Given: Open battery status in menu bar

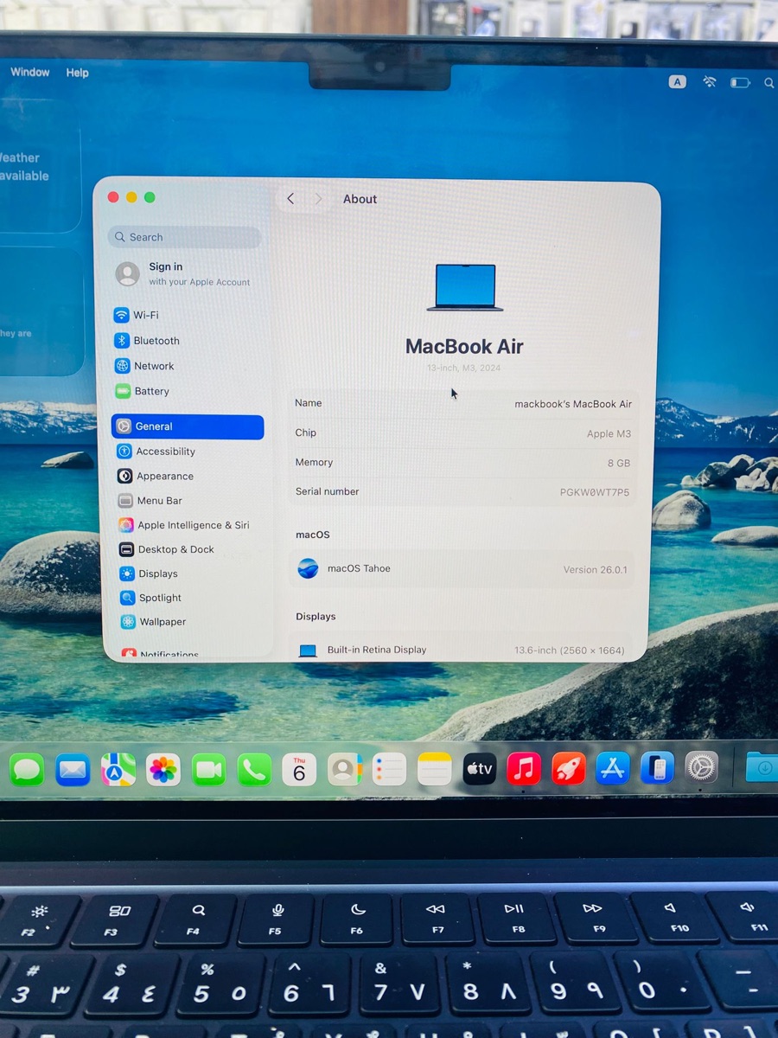Looking at the screenshot, I should (x=740, y=83).
